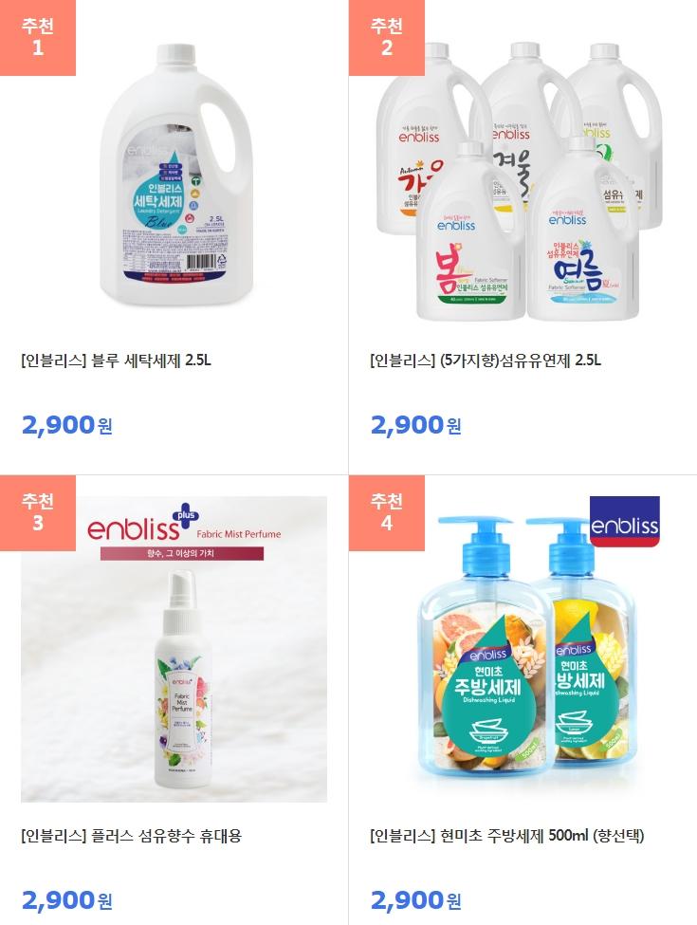Image resolution: width=697 pixels, height=925 pixels.
Task: Open the 현미초 주방세제 500ml title link
Action: coord(507,835)
